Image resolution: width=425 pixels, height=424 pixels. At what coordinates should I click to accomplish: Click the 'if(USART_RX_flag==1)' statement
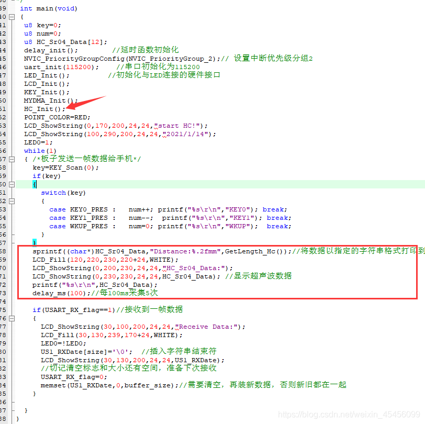pyautogui.click(x=74, y=310)
